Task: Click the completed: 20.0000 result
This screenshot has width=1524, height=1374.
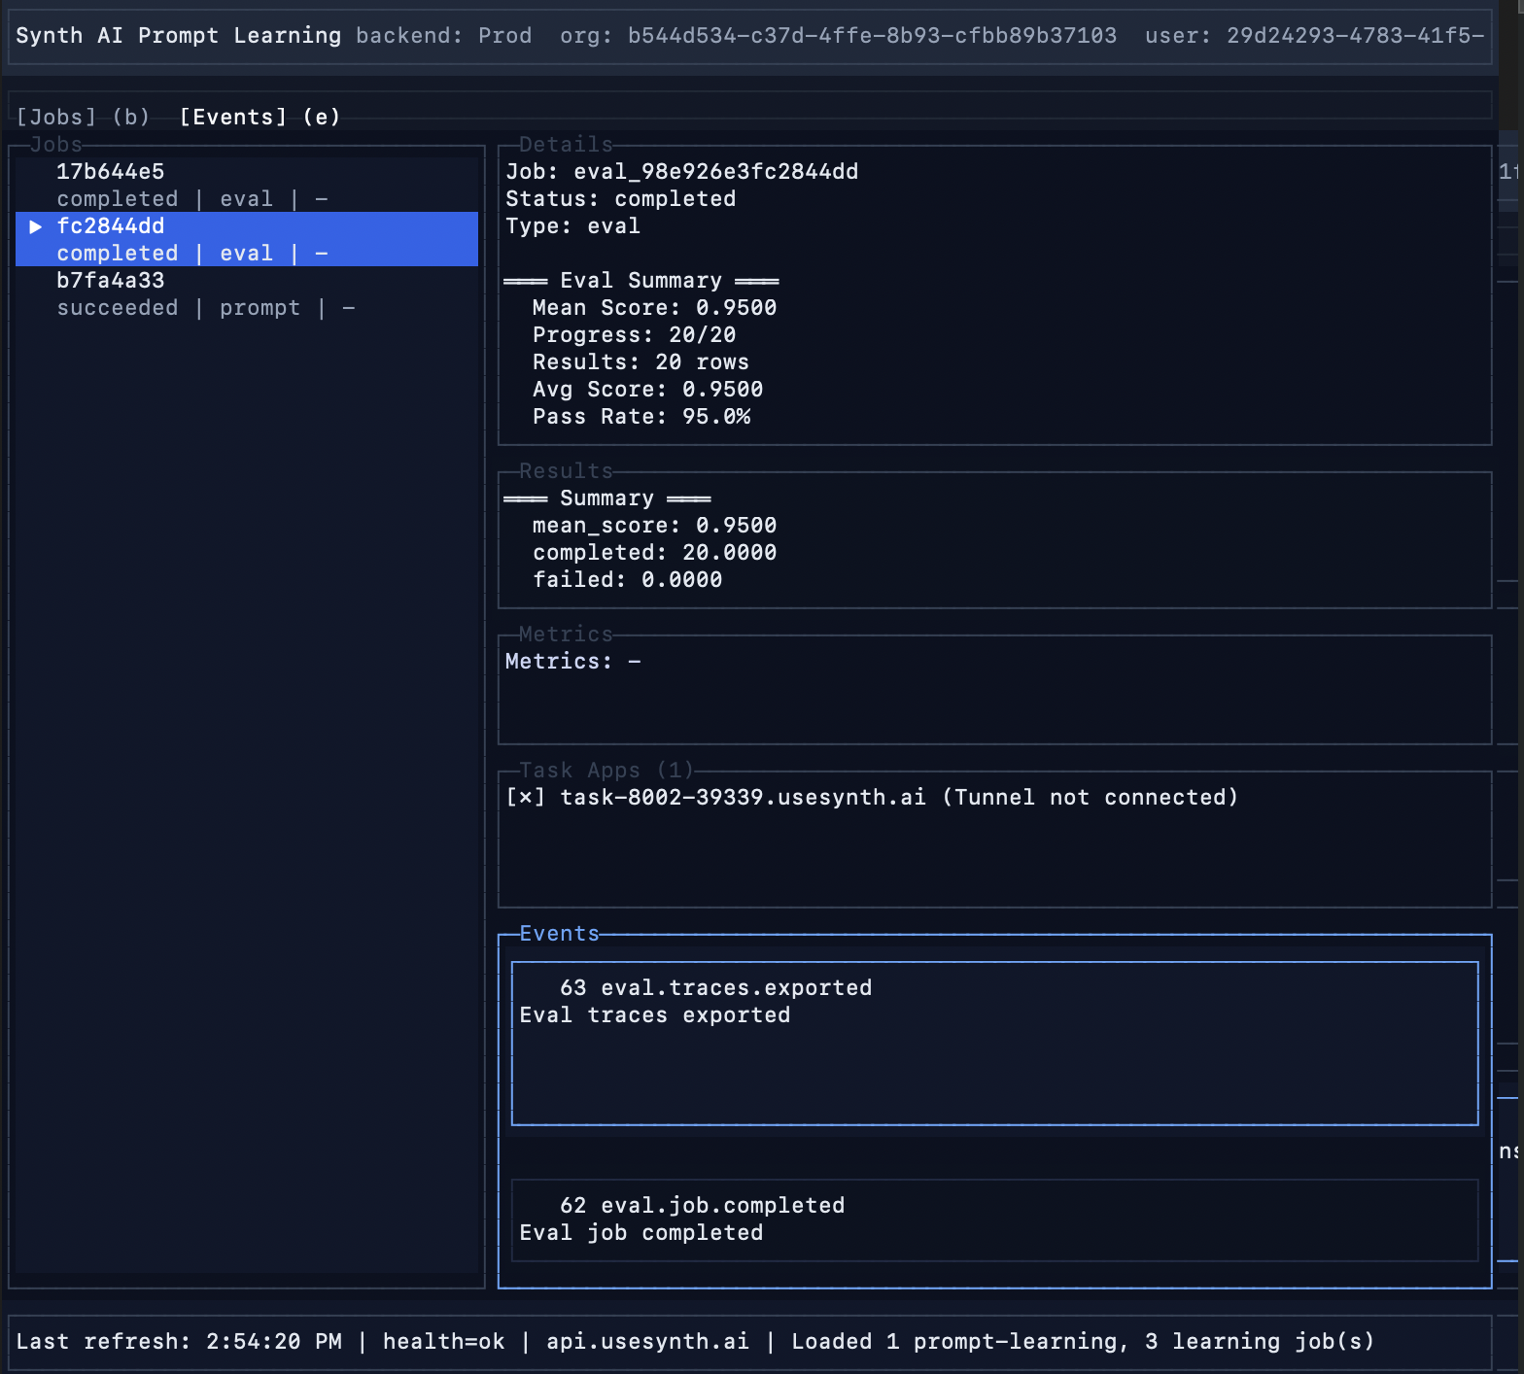Action: coord(654,552)
